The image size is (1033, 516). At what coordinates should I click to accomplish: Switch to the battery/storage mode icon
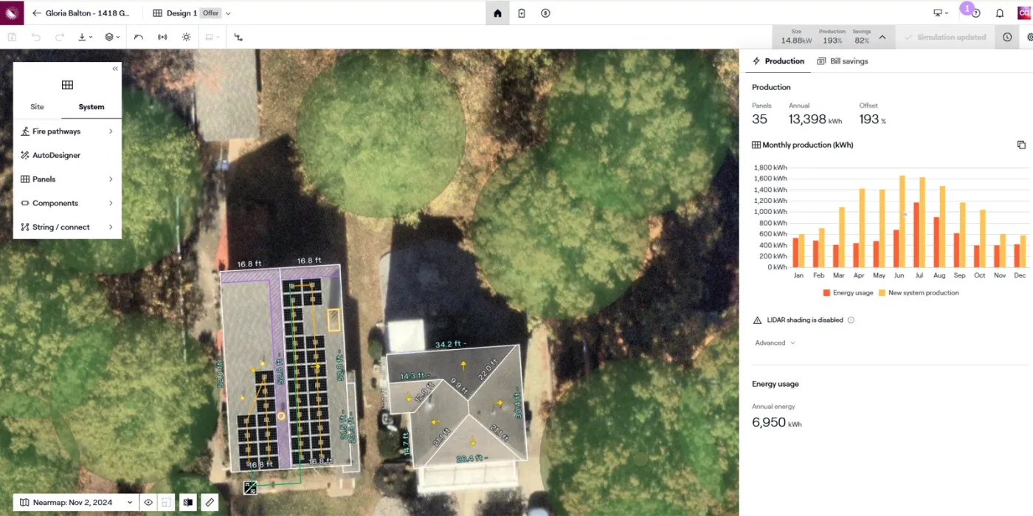point(522,13)
